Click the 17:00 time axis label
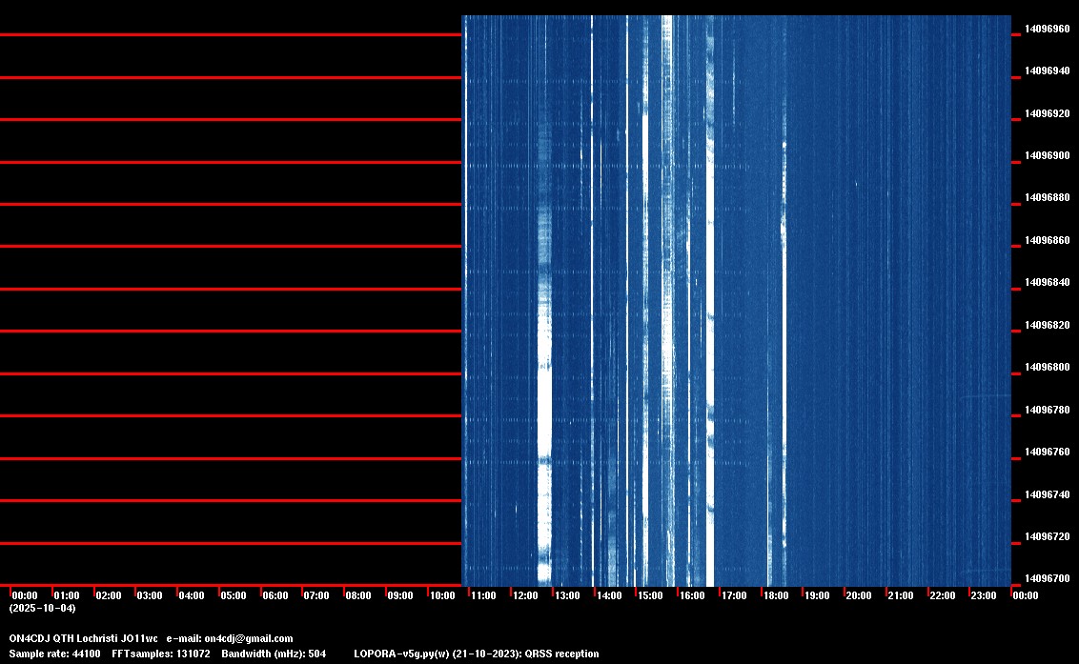Viewport: 1079px width, 664px height. pos(734,595)
